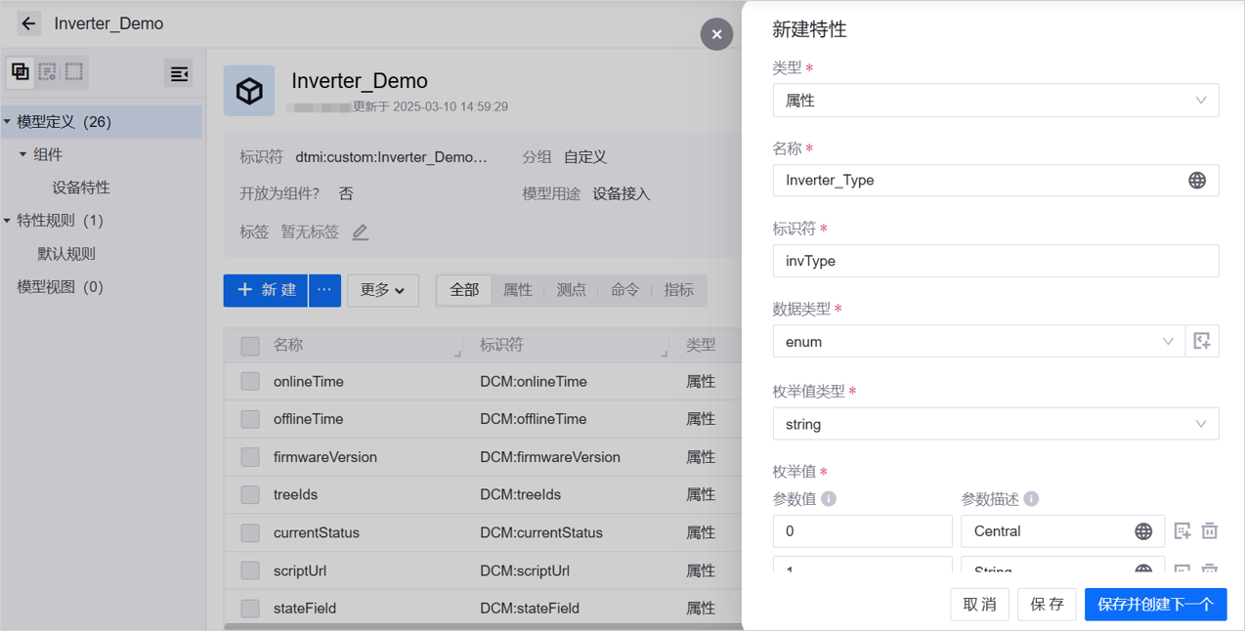
Task: Click the info icon next to 参数值
Action: pos(829,499)
